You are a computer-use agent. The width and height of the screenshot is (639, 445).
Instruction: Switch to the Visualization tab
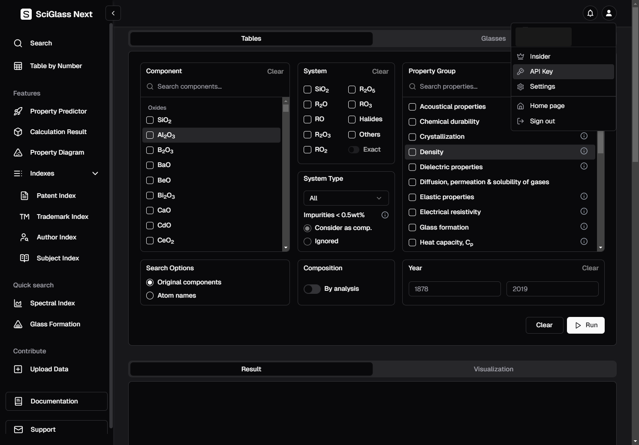493,369
